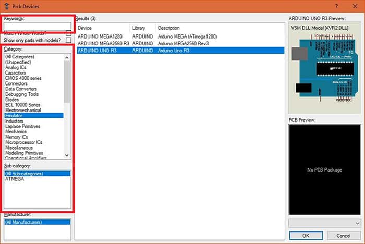365x244 pixels.
Task: Click the Library column header
Action: pyautogui.click(x=143, y=28)
